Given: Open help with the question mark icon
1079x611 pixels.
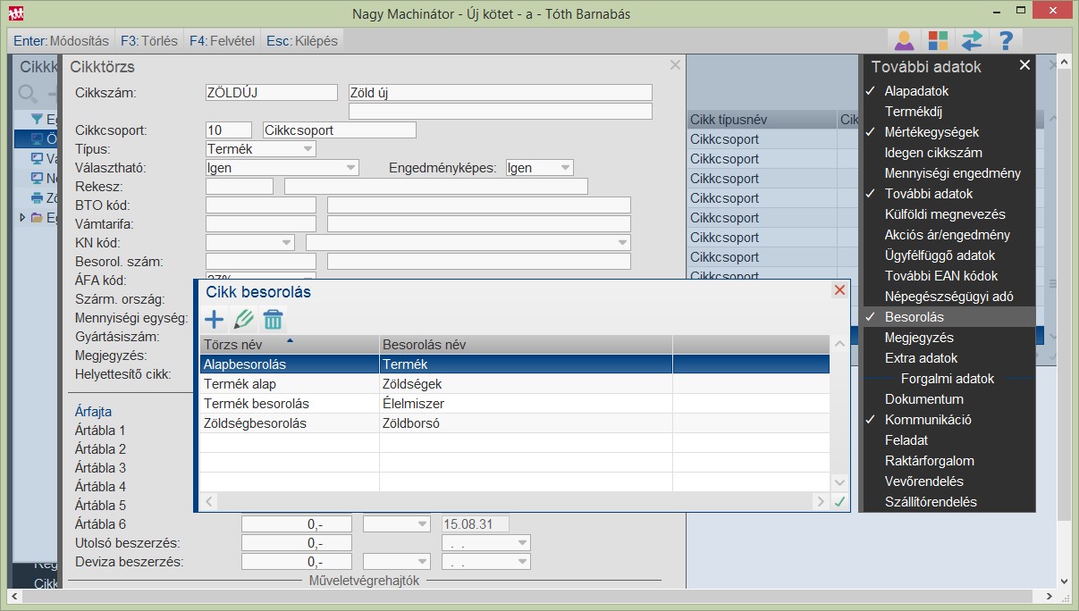Looking at the screenshot, I should click(x=1006, y=41).
